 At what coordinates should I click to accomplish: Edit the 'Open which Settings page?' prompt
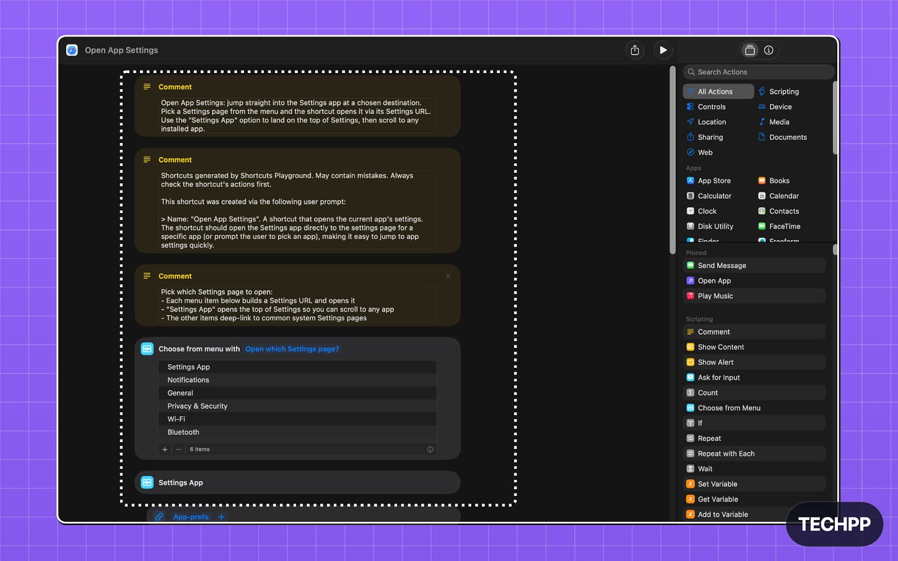pos(292,349)
